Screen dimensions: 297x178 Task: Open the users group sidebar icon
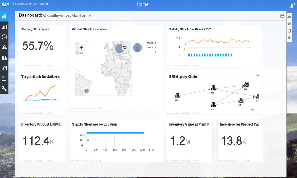pyautogui.click(x=4, y=58)
